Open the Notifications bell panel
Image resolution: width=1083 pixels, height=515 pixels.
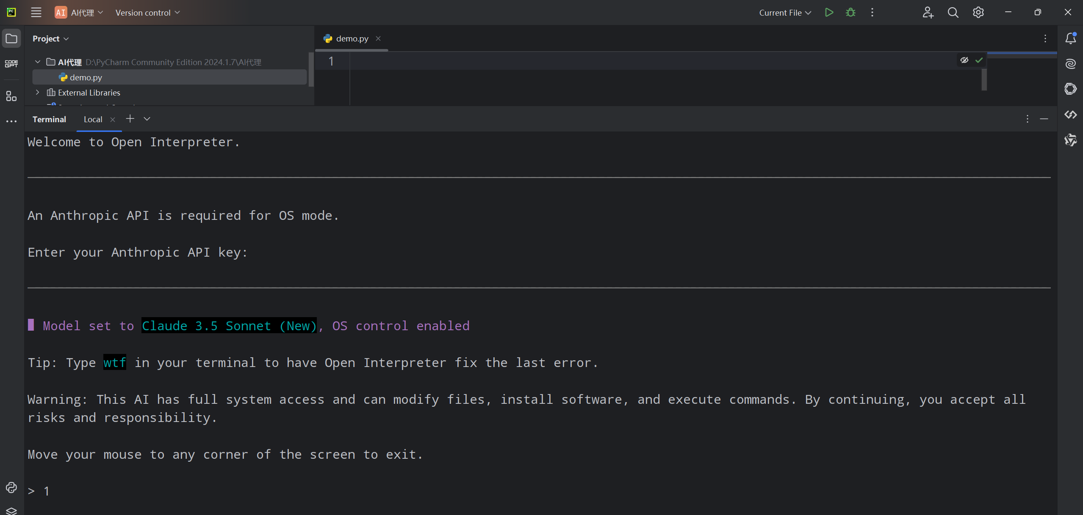(x=1071, y=38)
